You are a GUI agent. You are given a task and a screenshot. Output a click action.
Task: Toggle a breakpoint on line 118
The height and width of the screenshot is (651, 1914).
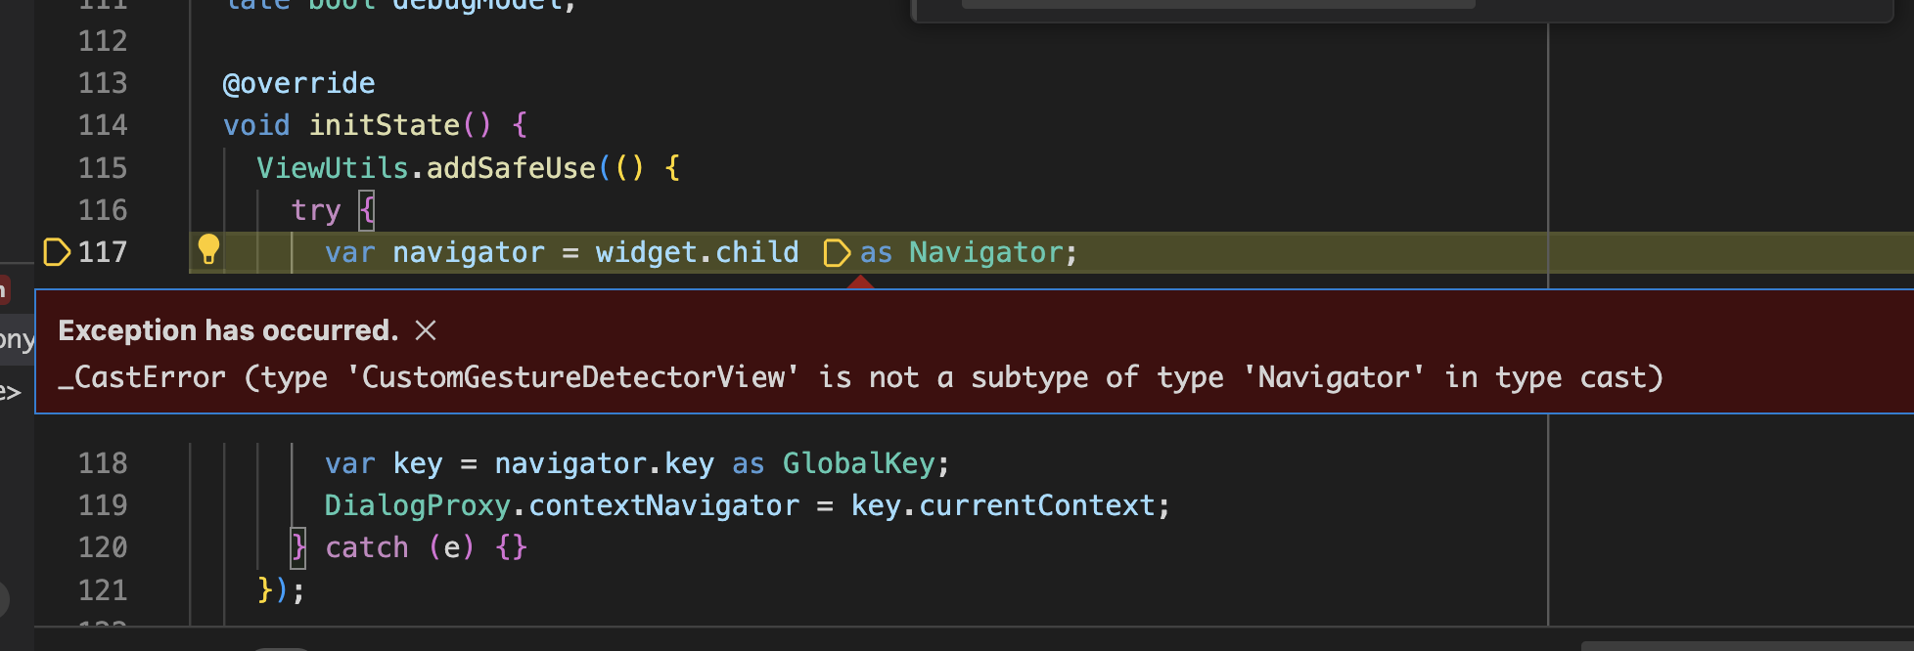tap(57, 462)
